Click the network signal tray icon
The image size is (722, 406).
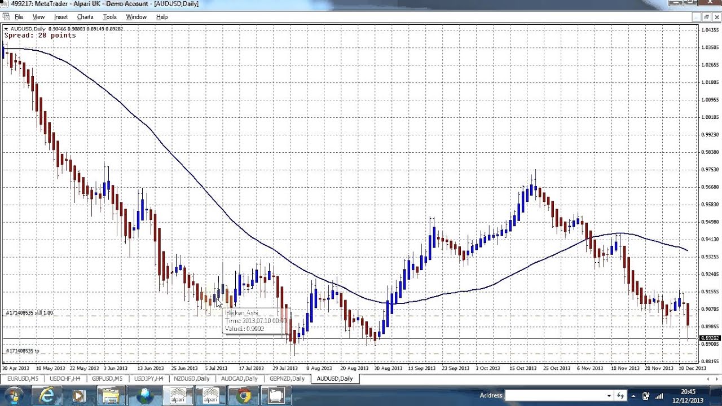click(659, 396)
